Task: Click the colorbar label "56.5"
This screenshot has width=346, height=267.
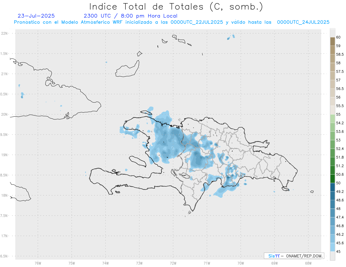Action: click(x=340, y=89)
